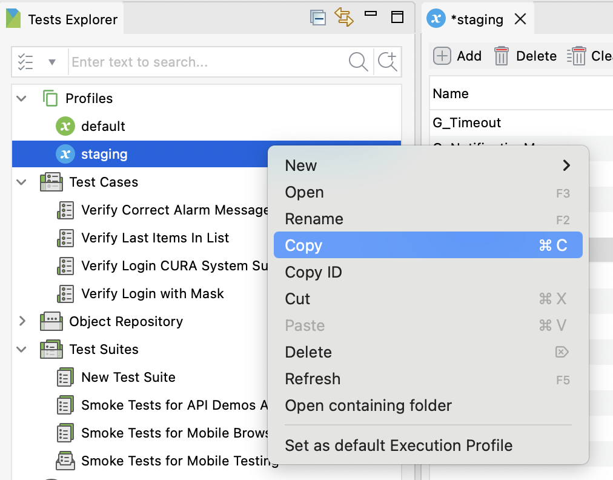Screen dimensions: 613x480
Task: Open the New submenu in context menu
Action: tap(428, 165)
